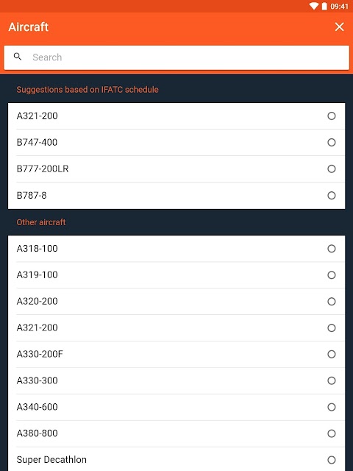This screenshot has height=471, width=353.
Task: Pick the B787-8 radio button
Action: click(x=332, y=196)
